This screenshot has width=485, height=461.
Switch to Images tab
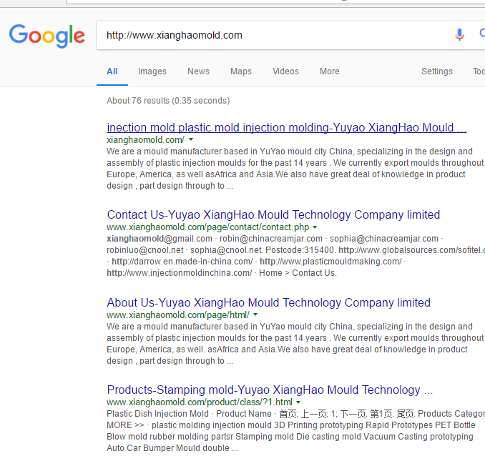tap(152, 71)
